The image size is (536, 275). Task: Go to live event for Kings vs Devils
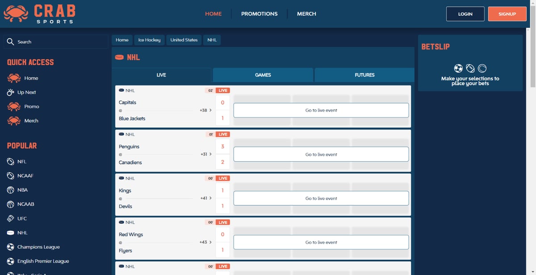[321, 198]
